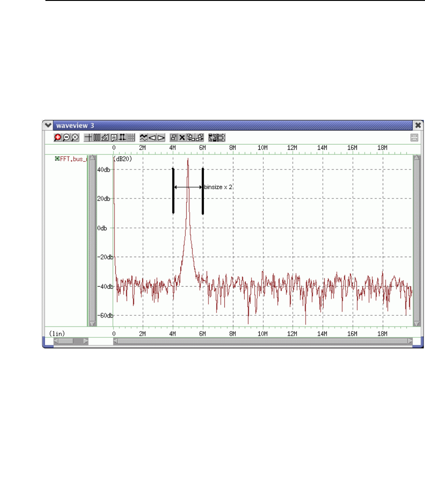This screenshot has width=425, height=491.
Task: Click the zoom out magnifier icon
Action: coord(66,138)
